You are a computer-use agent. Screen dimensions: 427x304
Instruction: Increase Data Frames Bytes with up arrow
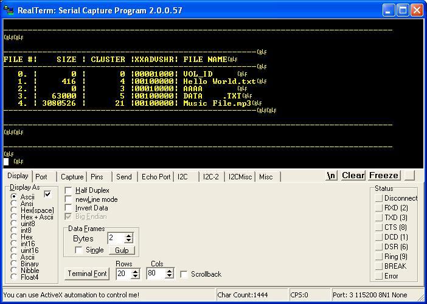128,236
